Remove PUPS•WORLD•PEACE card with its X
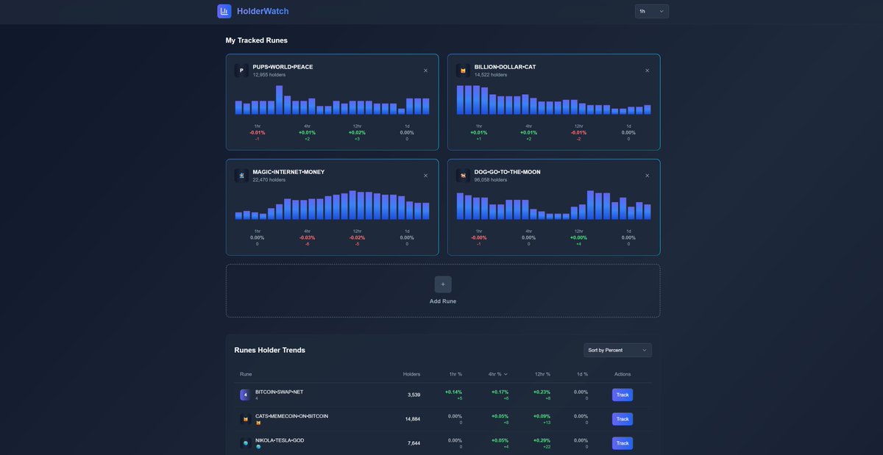 (x=425, y=71)
